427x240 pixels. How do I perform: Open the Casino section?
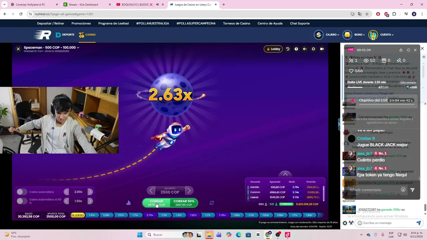(87, 35)
